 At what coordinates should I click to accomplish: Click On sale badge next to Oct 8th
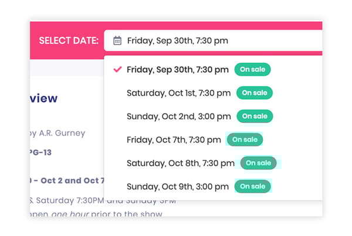tap(258, 163)
